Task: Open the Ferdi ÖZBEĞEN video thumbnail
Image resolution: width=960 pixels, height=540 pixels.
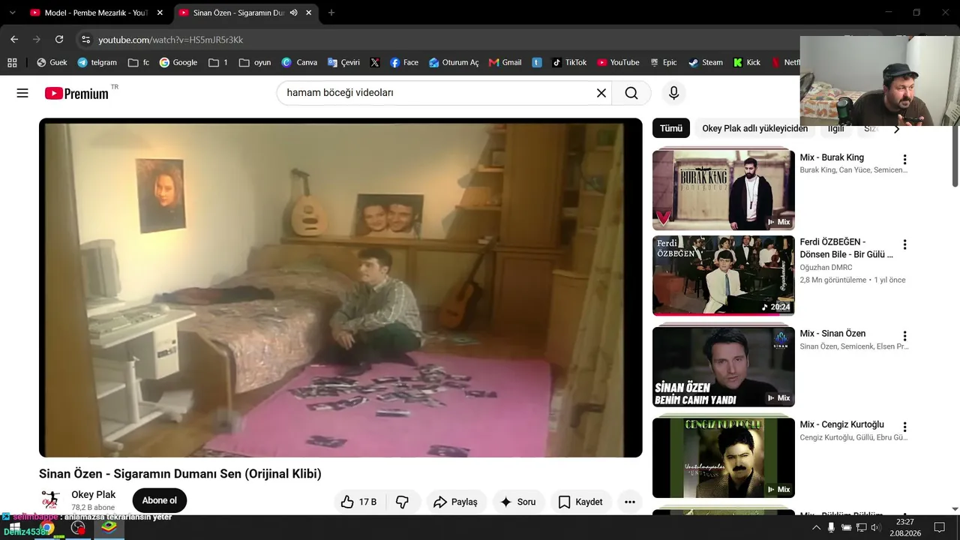Action: (x=724, y=275)
